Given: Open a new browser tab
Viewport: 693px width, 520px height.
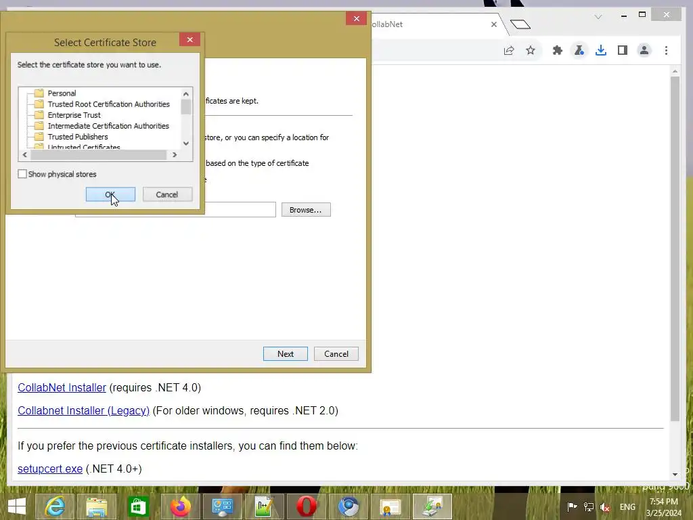Looking at the screenshot, I should [520, 24].
